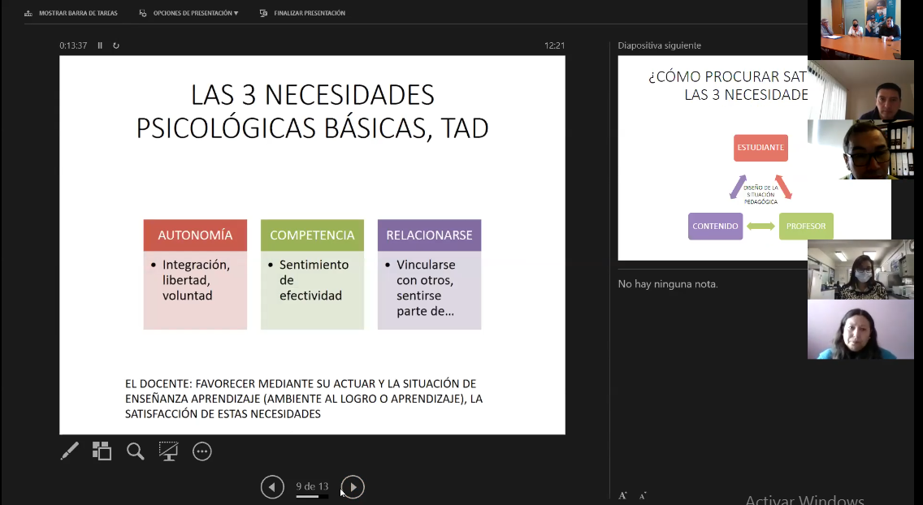Image resolution: width=923 pixels, height=505 pixels.
Task: Toggle black screen for the presentation
Action: click(168, 451)
